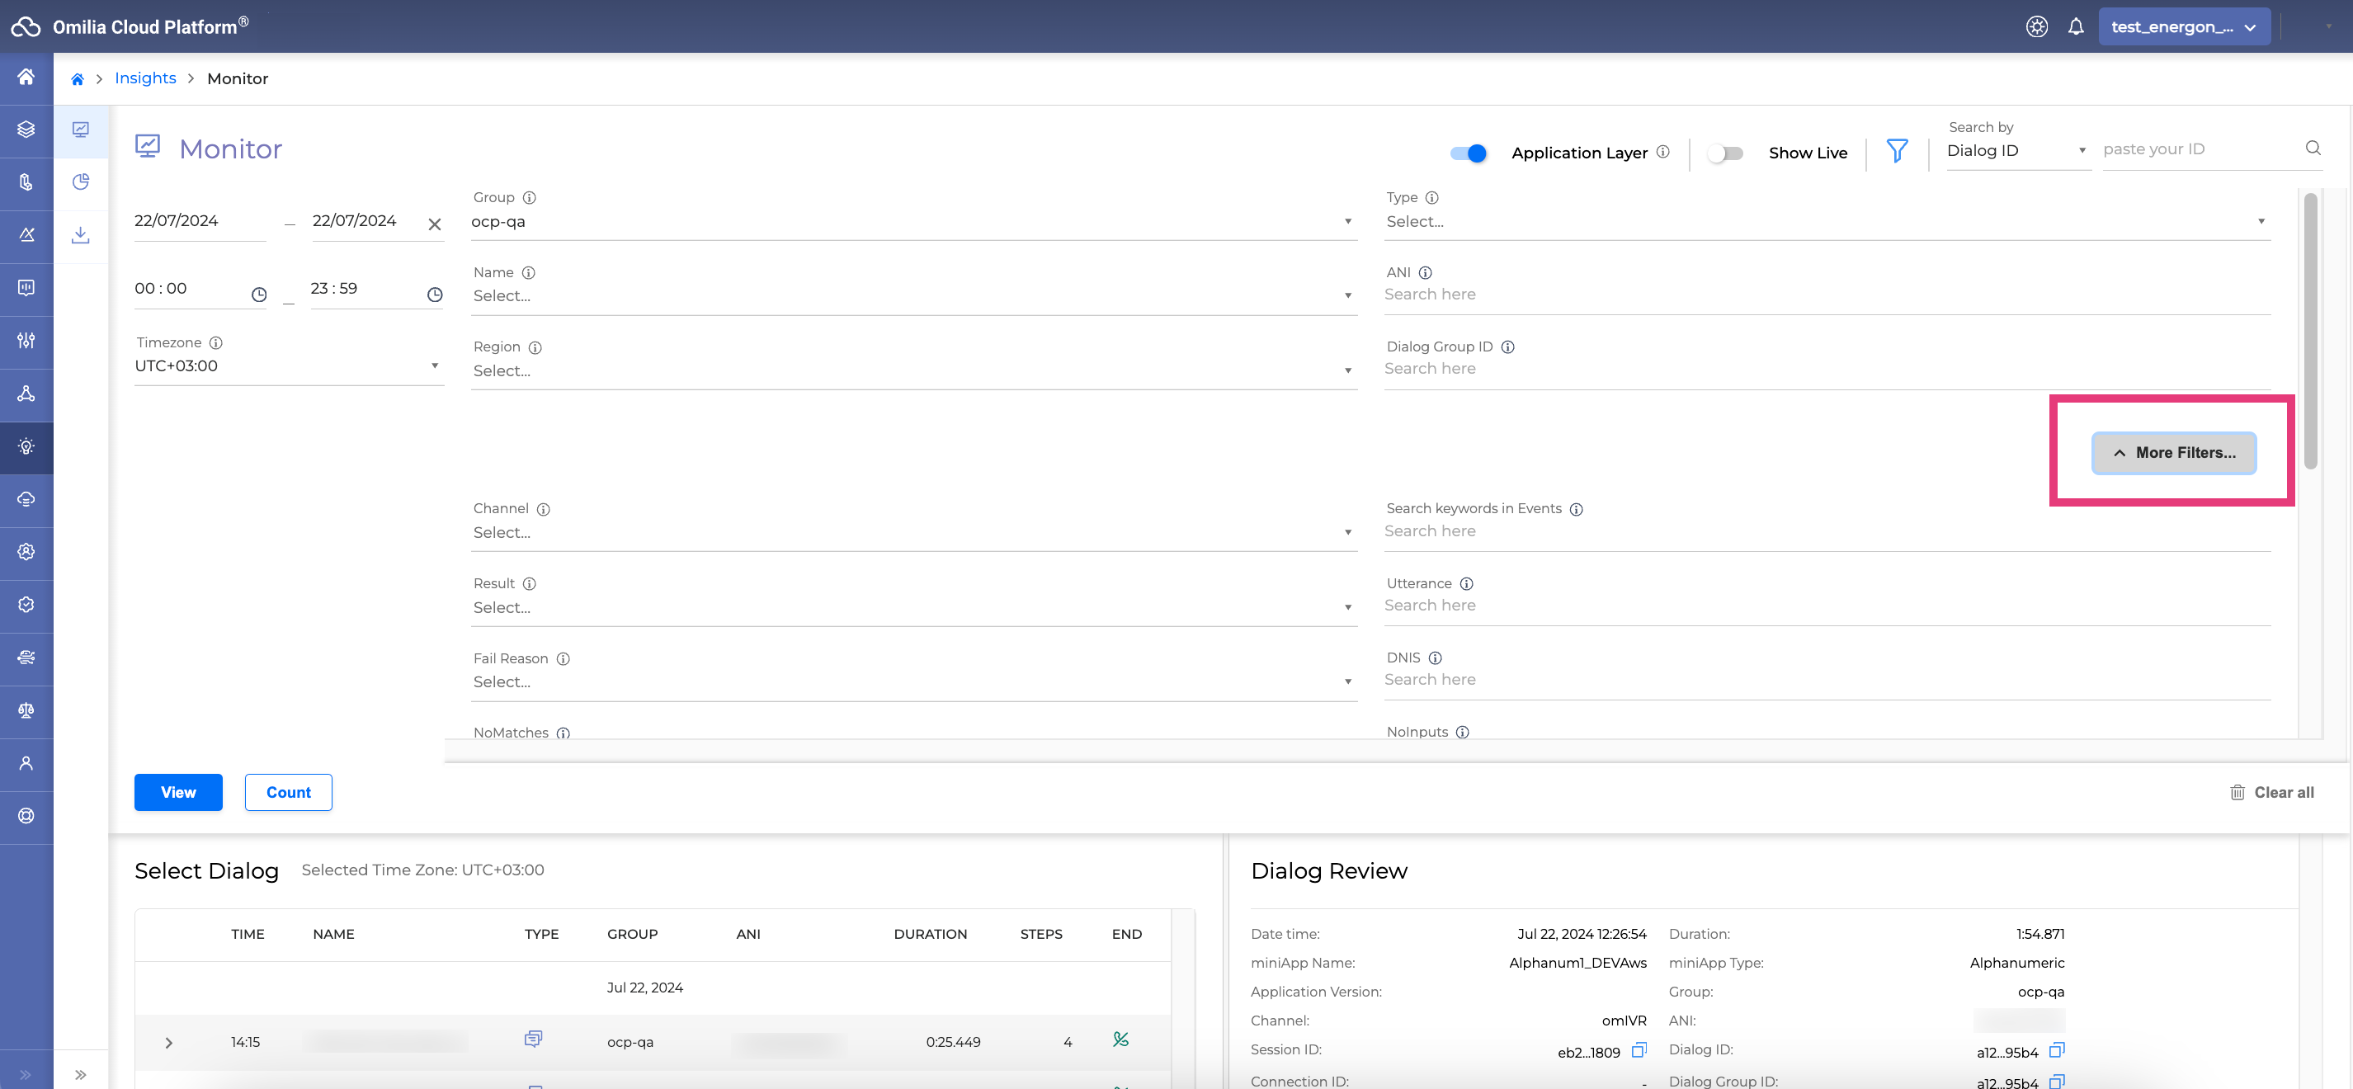Click the View button
Screen dimensions: 2353x1089
(x=178, y=792)
